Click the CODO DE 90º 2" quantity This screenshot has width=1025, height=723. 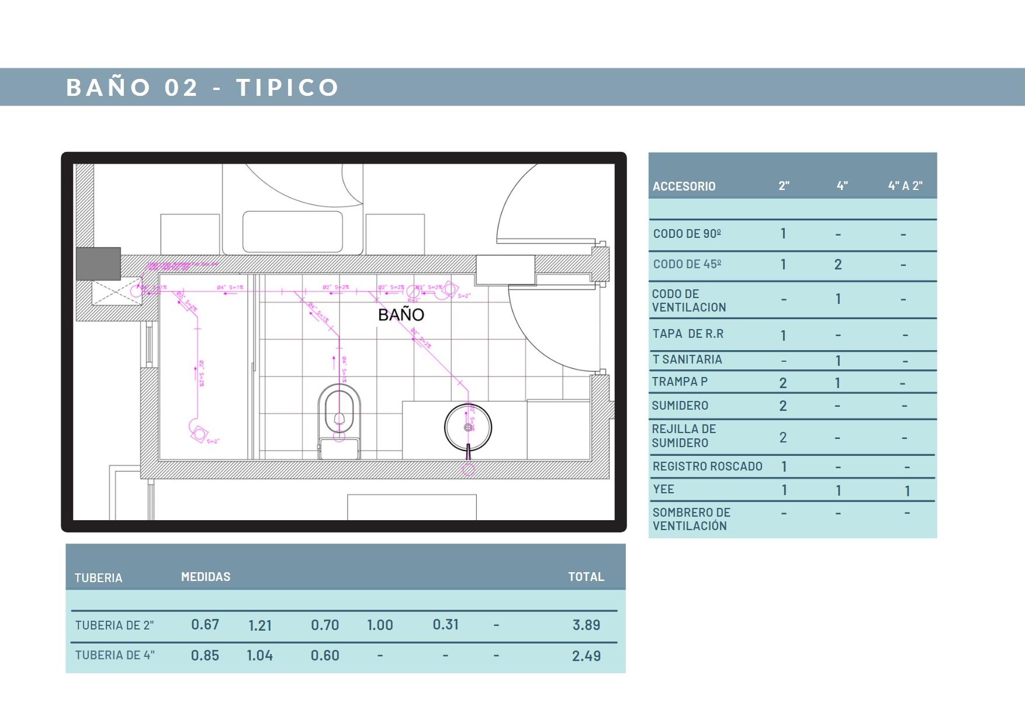(x=783, y=234)
